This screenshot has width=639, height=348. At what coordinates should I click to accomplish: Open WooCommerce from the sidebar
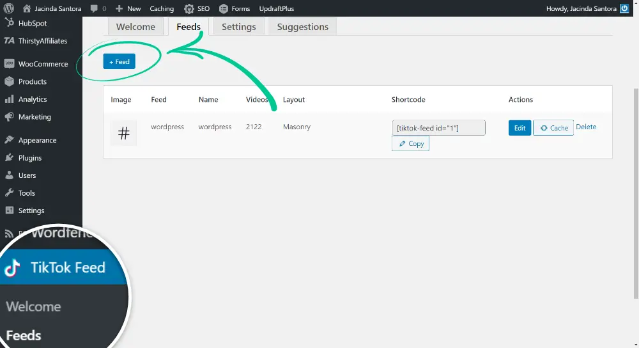pos(43,64)
